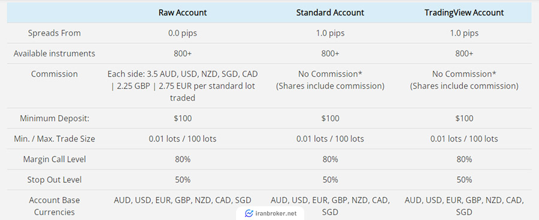The height and width of the screenshot is (220, 539).
Task: Select the Stop Out Level row label
Action: [54, 180]
